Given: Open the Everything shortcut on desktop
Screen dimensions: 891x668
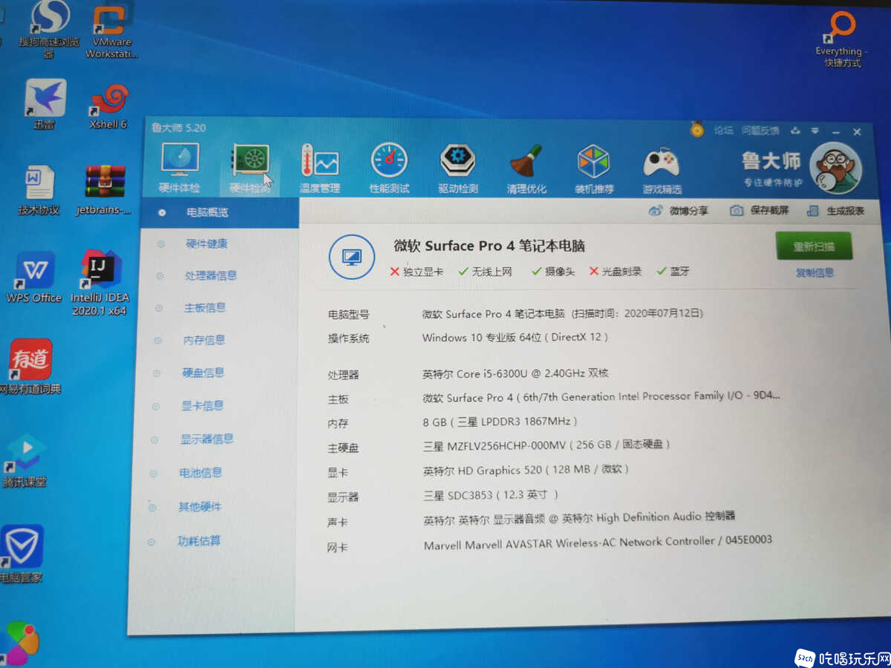Looking at the screenshot, I should [841, 39].
